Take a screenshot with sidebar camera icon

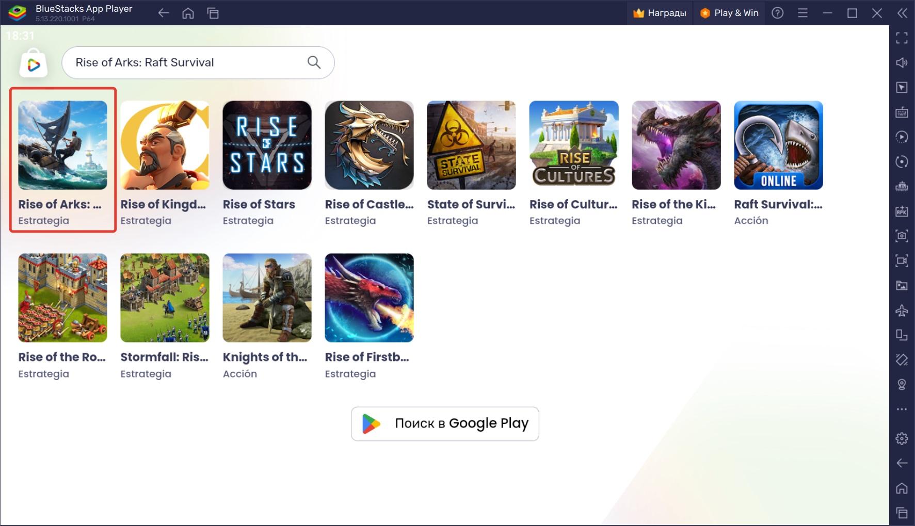pyautogui.click(x=902, y=236)
